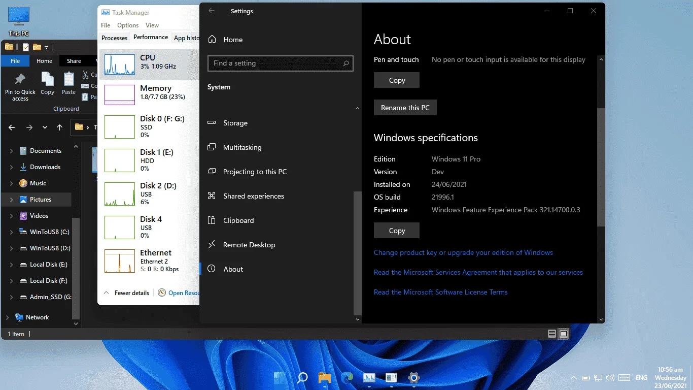
Task: Click the magnifier icon in Find a setting
Action: coord(346,63)
